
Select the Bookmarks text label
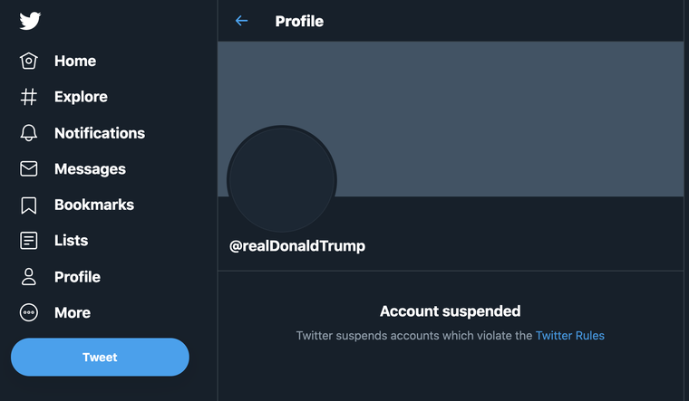94,205
